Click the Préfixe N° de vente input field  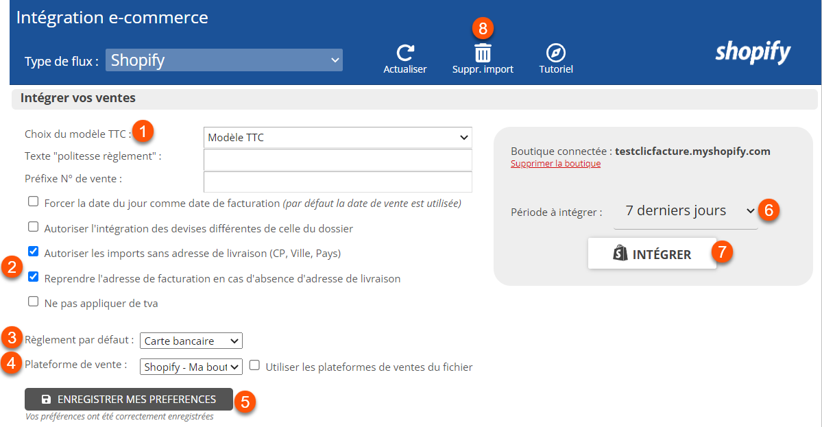[x=337, y=182]
